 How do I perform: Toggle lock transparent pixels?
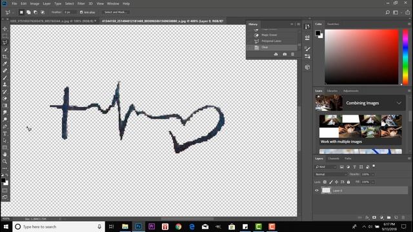coord(325,182)
